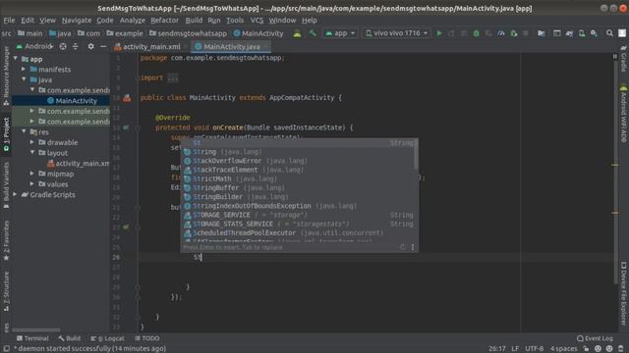Click the Stop process icon
Screen dimensions: 629x353
[x=526, y=33]
